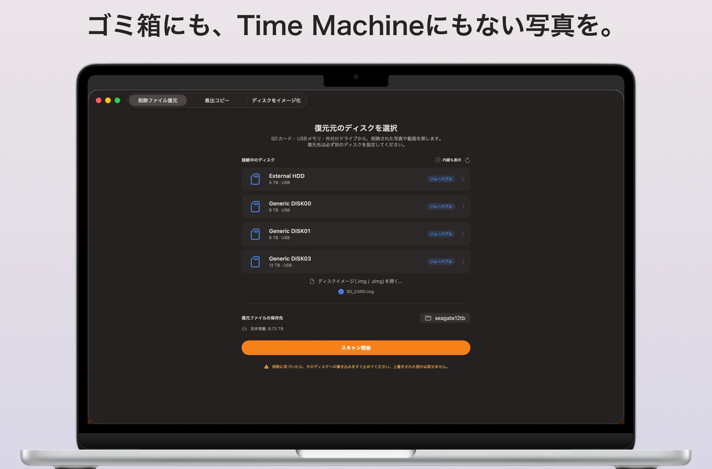
Task: Click the 12 TB · USB subtitle
Action: click(x=280, y=265)
